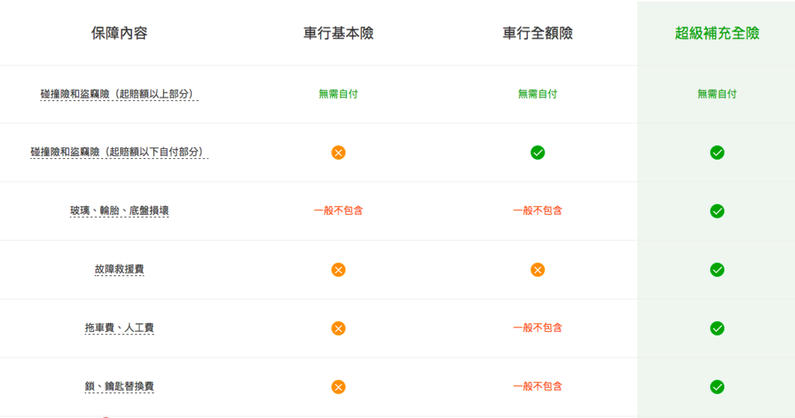Viewport: 795px width, 418px height.
Task: Open the 碰撞險和盜竊險（起賠額以下自付部分）explanation link
Action: (119, 152)
